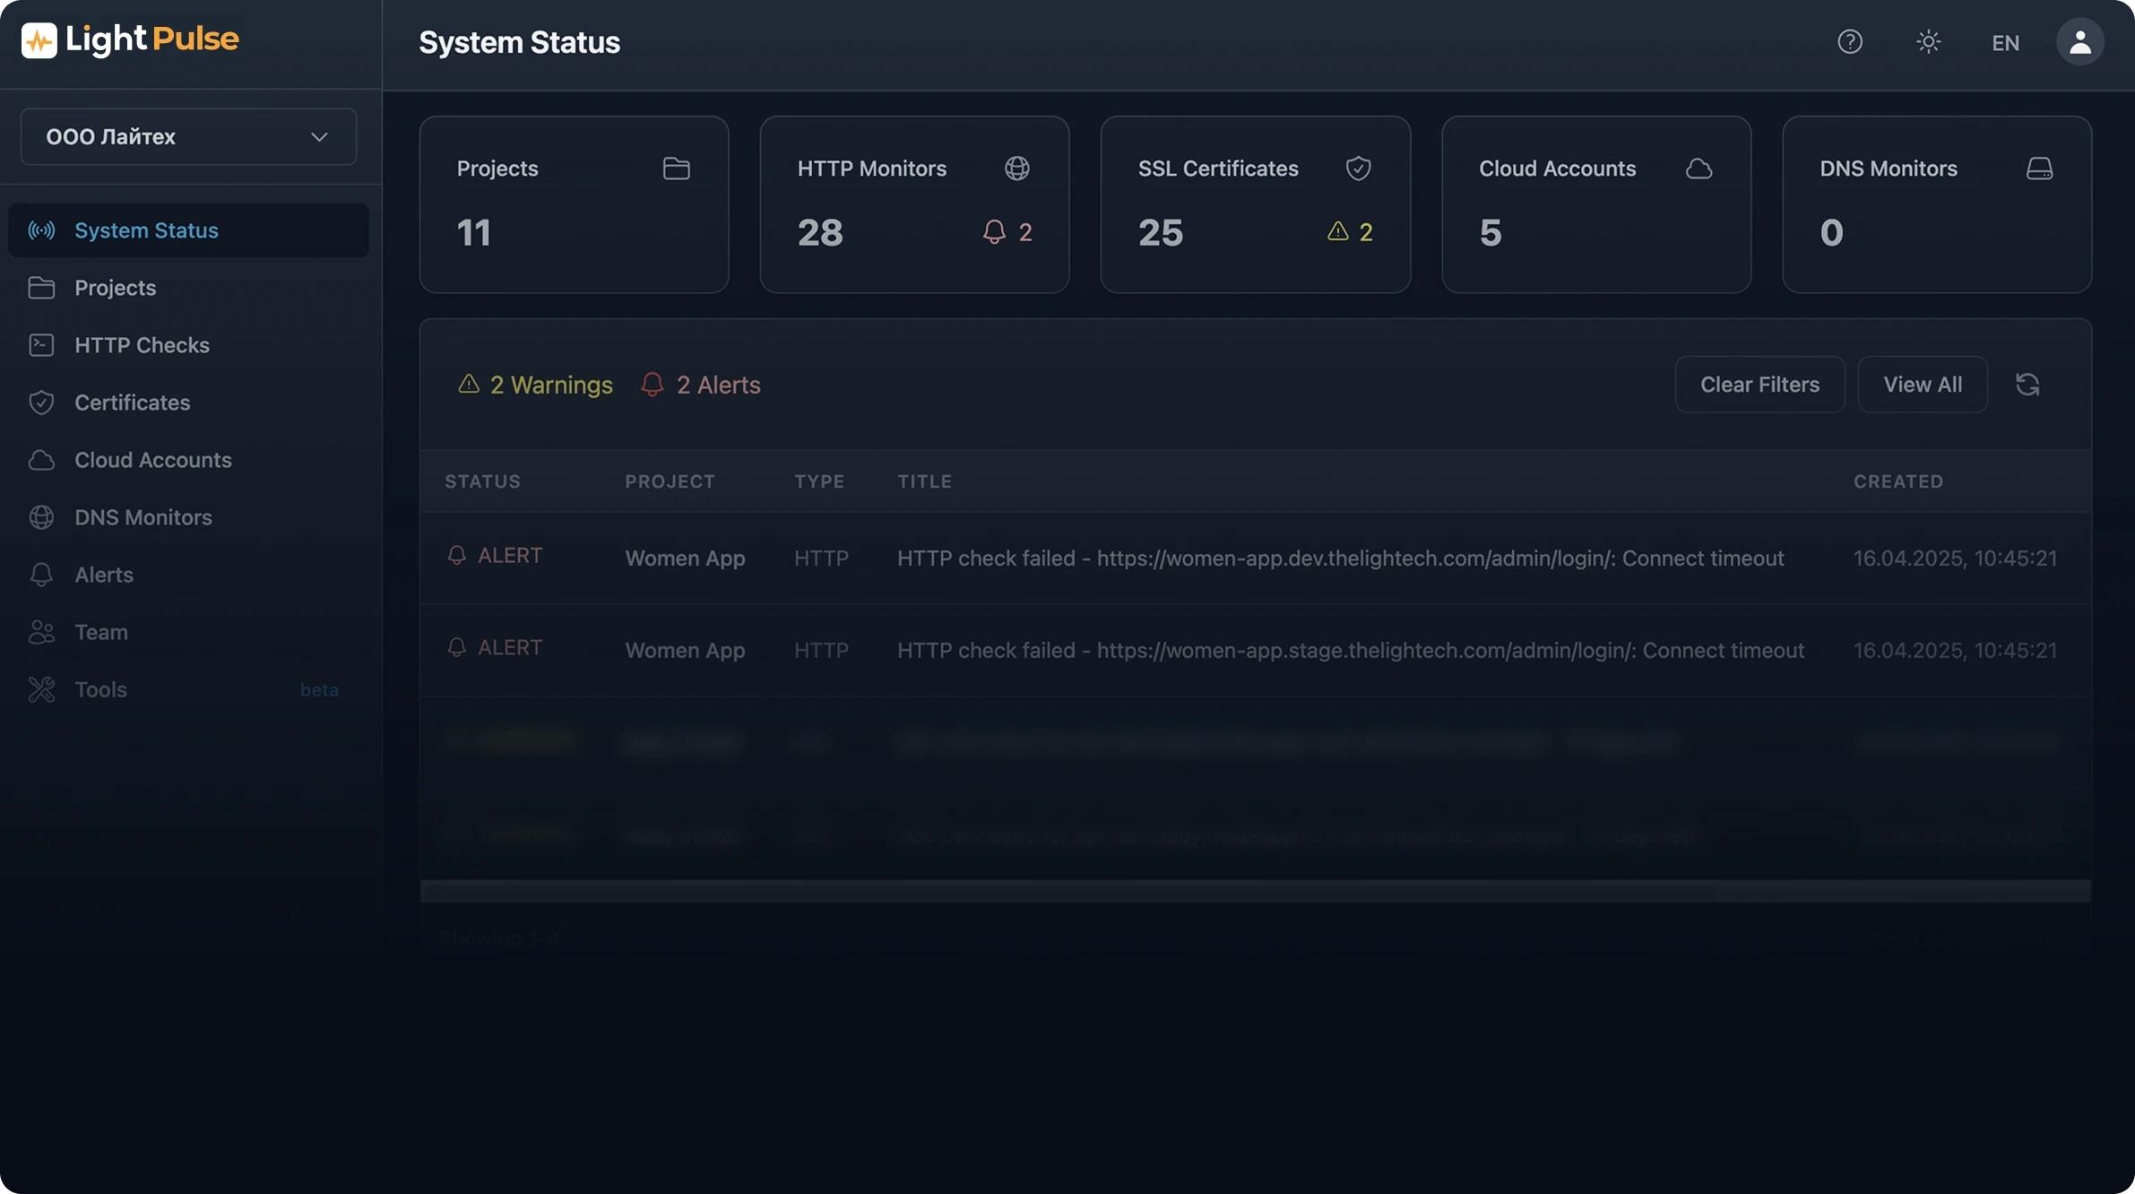
Task: Go to Certificates sidebar item
Action: [132, 402]
